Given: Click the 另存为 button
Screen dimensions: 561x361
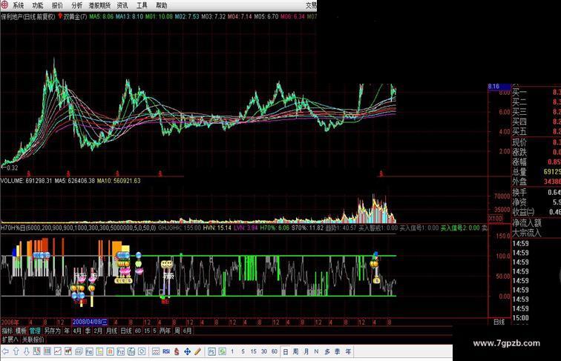Looking at the screenshot, I should tap(53, 331).
